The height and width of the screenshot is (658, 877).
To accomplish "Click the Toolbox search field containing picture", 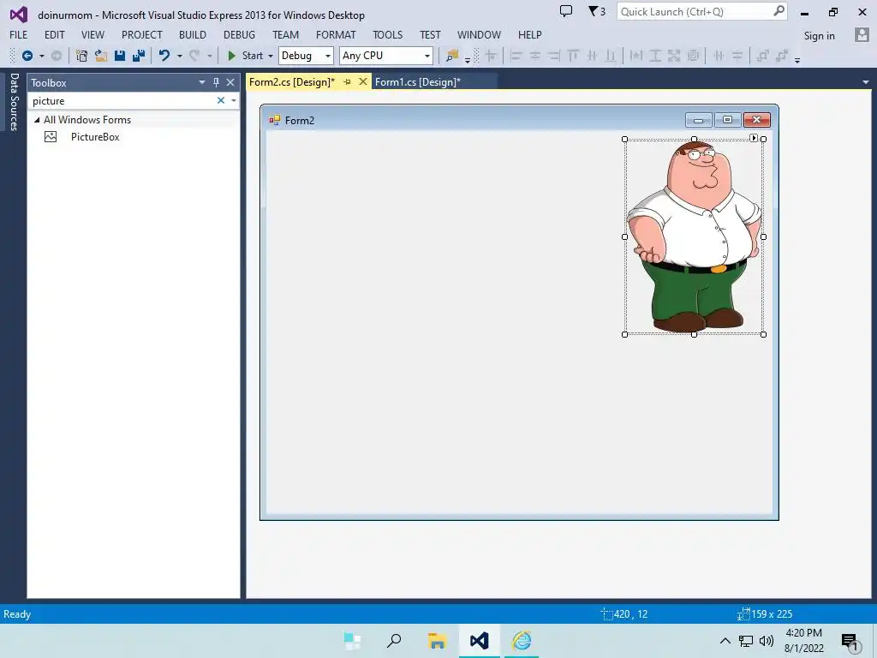I will pos(122,101).
